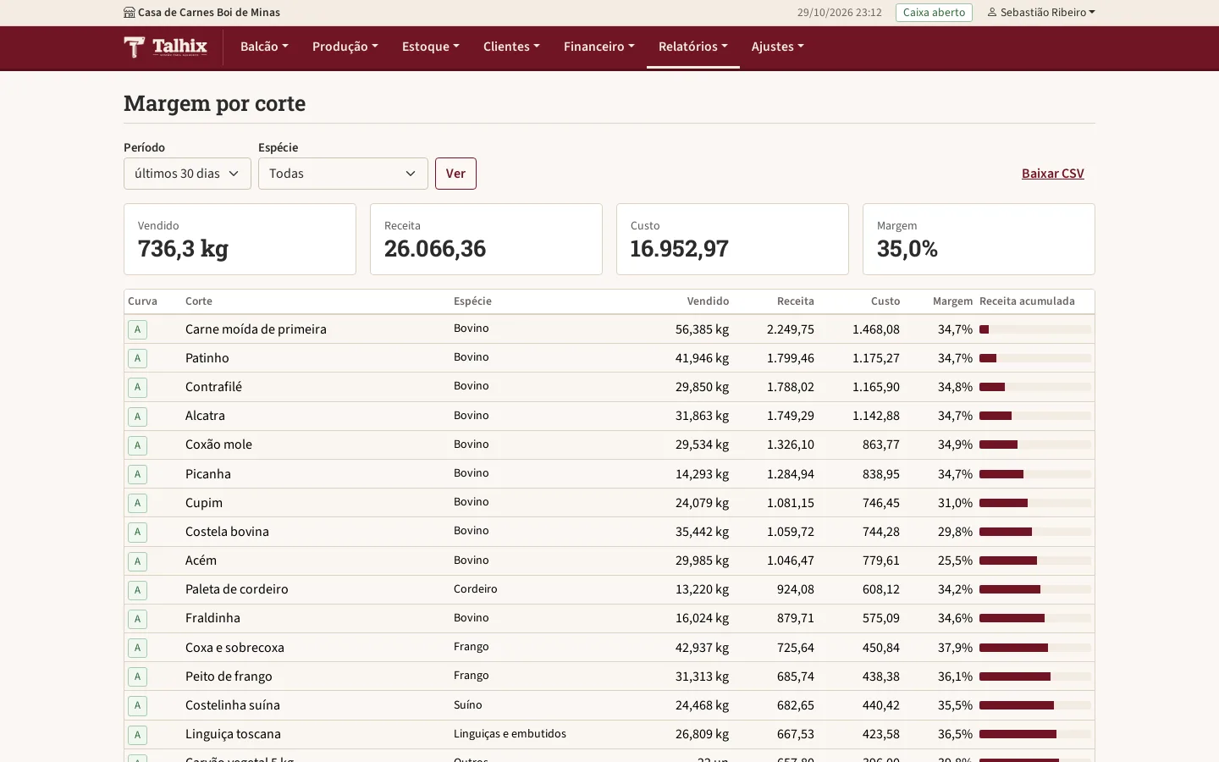This screenshot has width=1219, height=762.
Task: Click the Coxa e sobrecoxa cut name
Action: (234, 648)
